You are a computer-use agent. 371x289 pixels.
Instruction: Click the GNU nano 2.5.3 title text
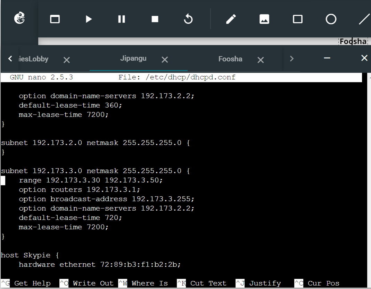tap(41, 77)
